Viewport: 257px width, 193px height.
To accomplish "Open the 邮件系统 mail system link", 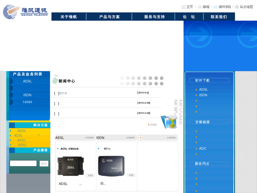I will pos(225,7).
